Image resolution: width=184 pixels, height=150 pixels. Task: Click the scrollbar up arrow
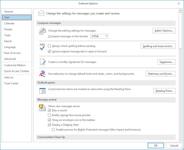click(x=180, y=11)
